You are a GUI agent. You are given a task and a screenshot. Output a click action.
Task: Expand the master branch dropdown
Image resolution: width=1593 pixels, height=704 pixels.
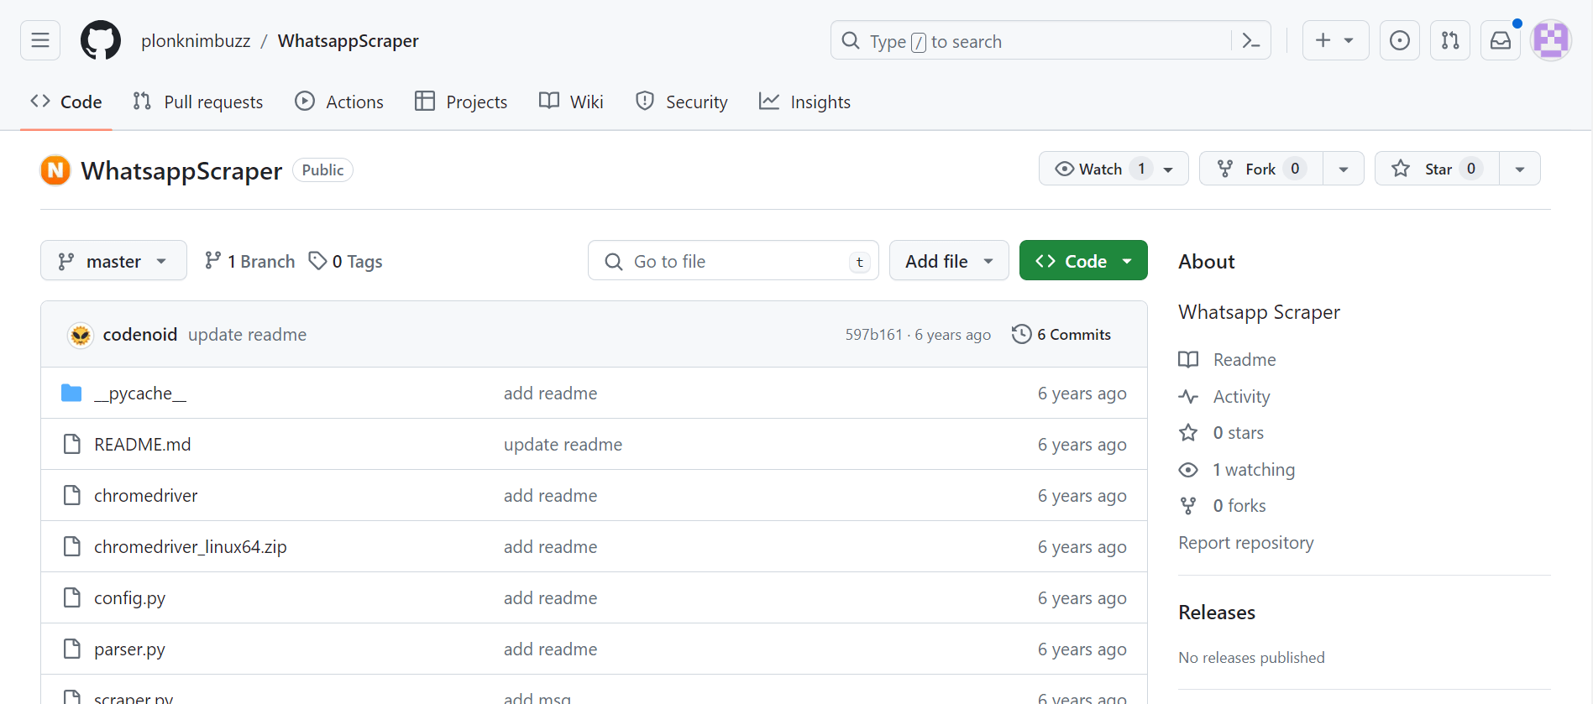tap(113, 261)
